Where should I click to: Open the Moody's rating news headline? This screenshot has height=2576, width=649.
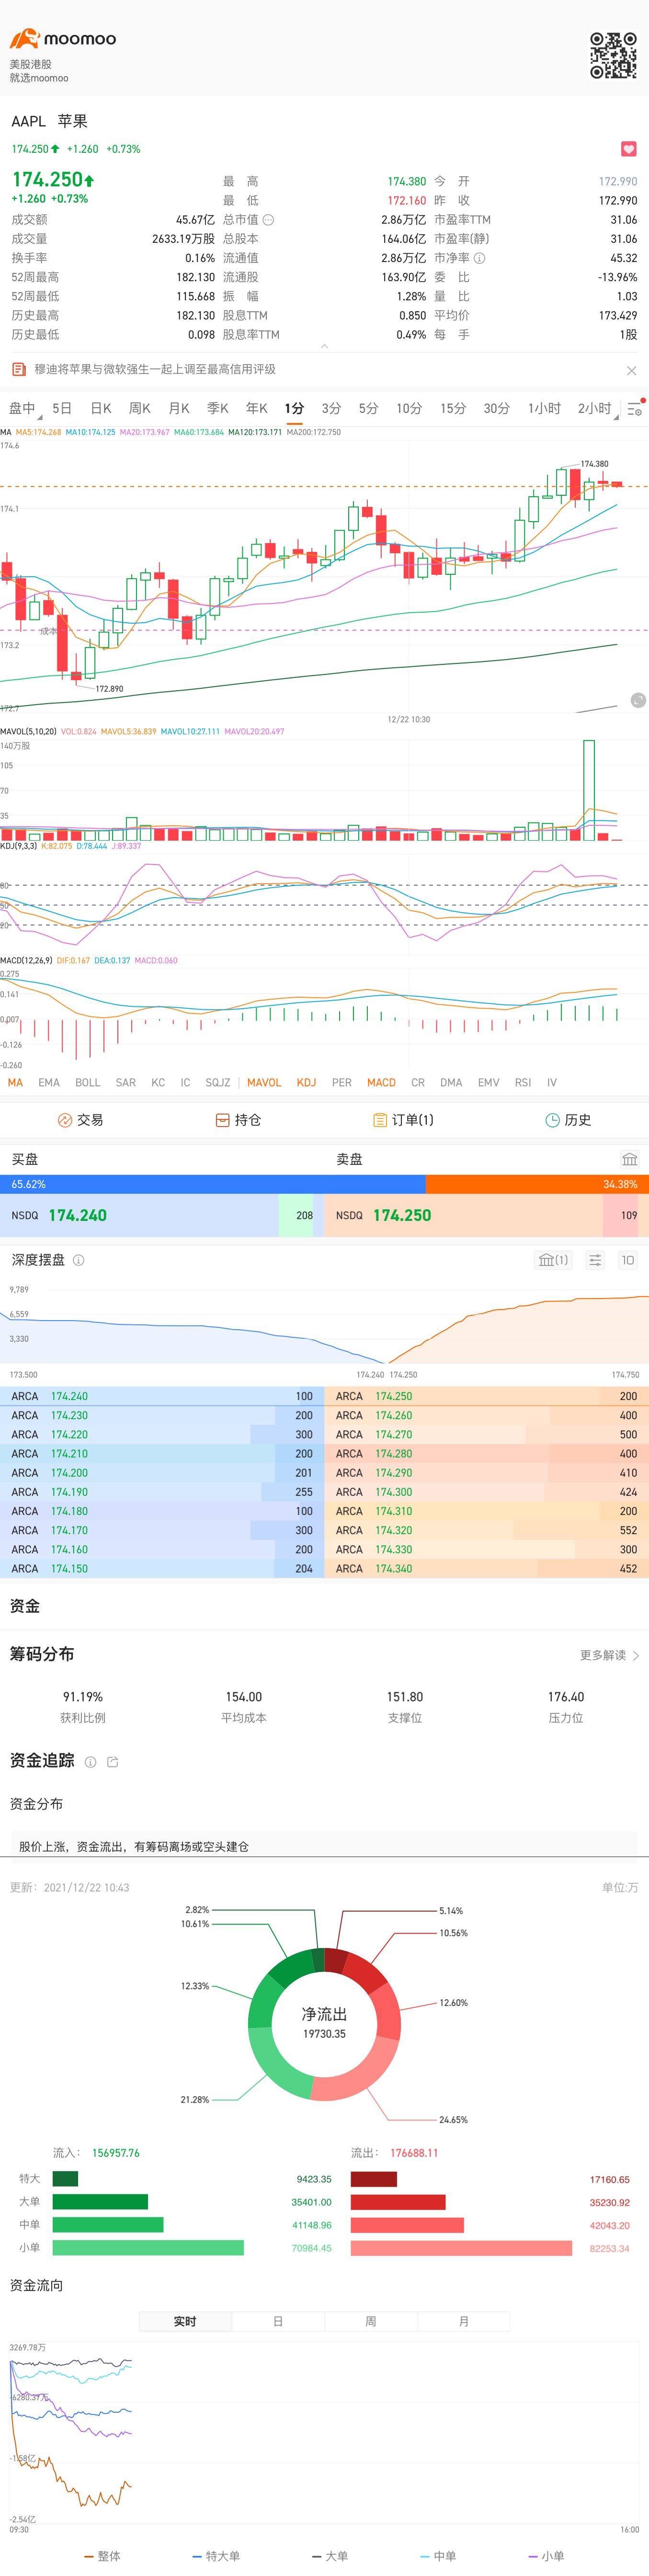click(x=155, y=369)
